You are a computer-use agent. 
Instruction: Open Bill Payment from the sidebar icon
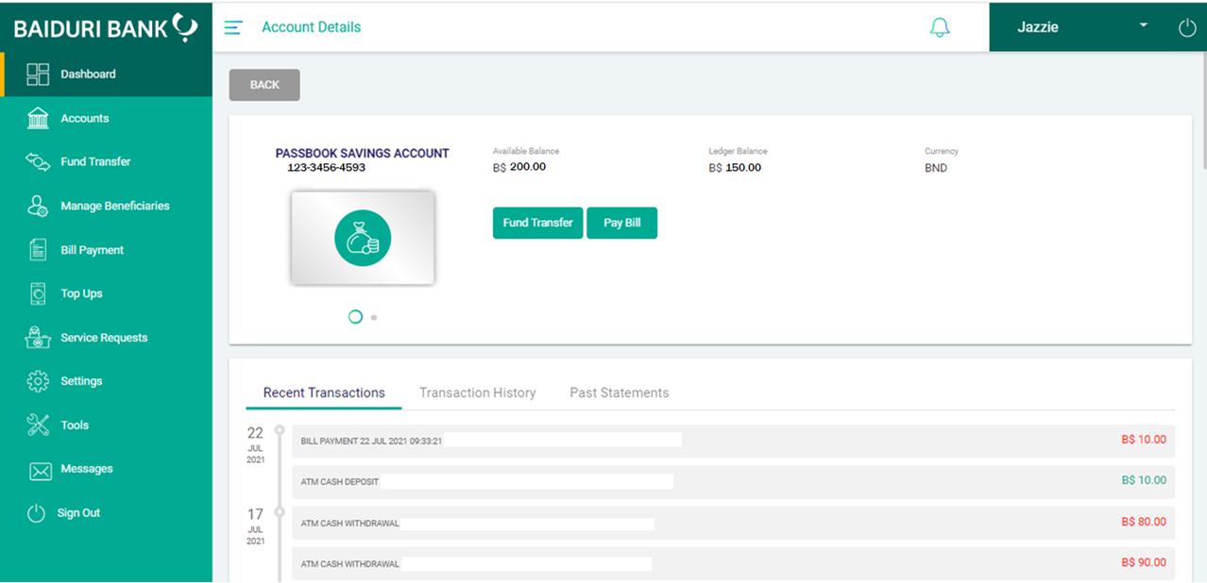[x=38, y=249]
